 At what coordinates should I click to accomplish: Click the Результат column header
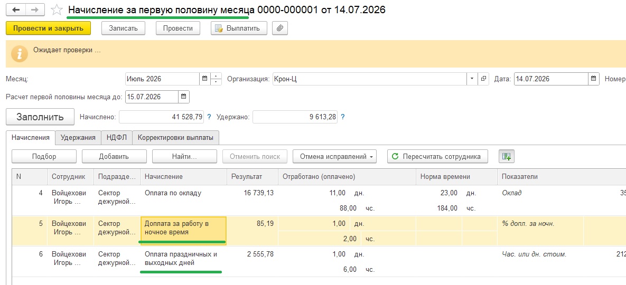point(253,177)
